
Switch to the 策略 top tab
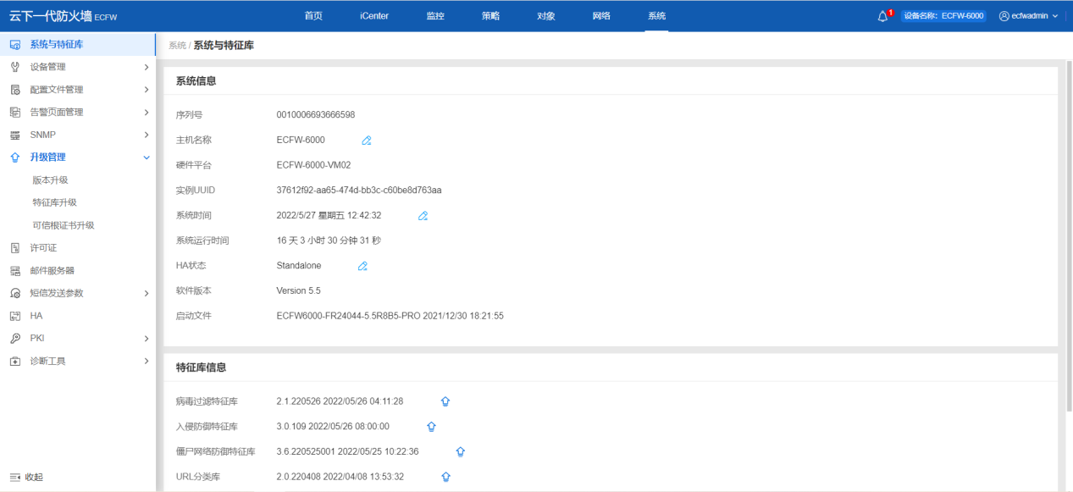tap(490, 16)
